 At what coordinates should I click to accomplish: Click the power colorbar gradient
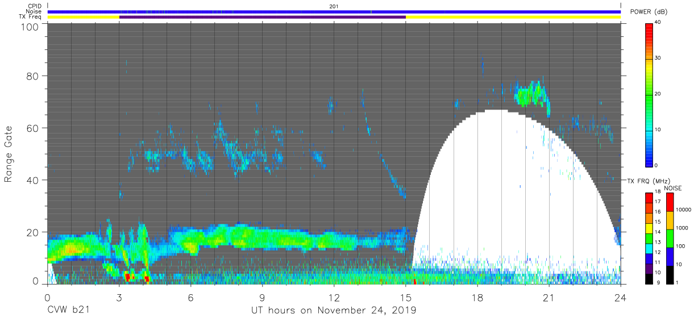(x=649, y=94)
